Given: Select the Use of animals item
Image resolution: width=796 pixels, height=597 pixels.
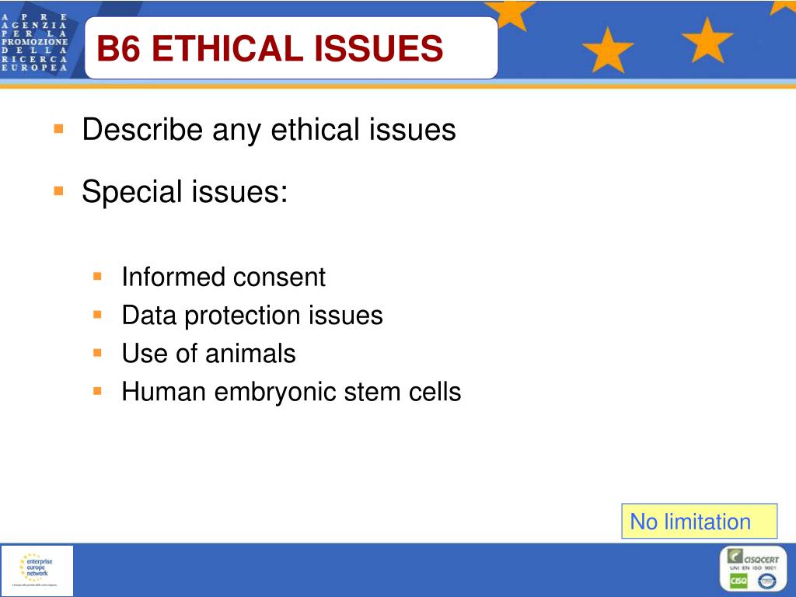Looking at the screenshot, I should (208, 354).
